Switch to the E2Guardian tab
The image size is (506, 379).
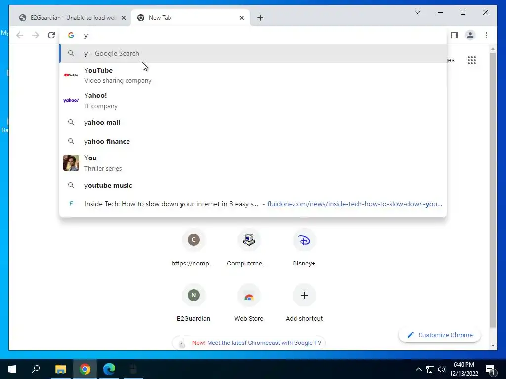point(71,18)
